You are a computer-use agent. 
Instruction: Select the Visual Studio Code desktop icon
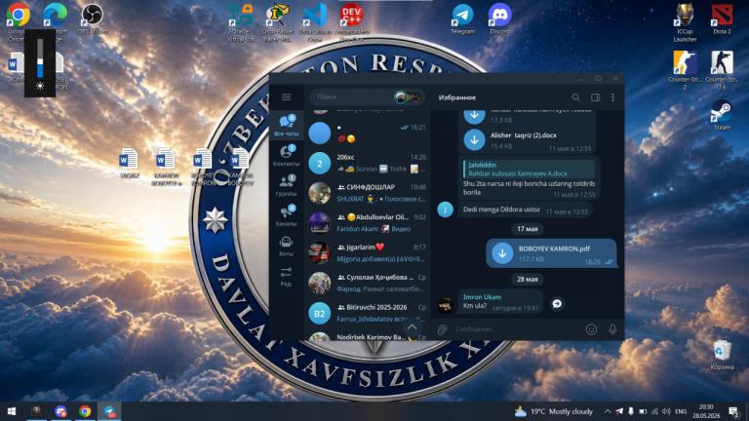pos(315,22)
